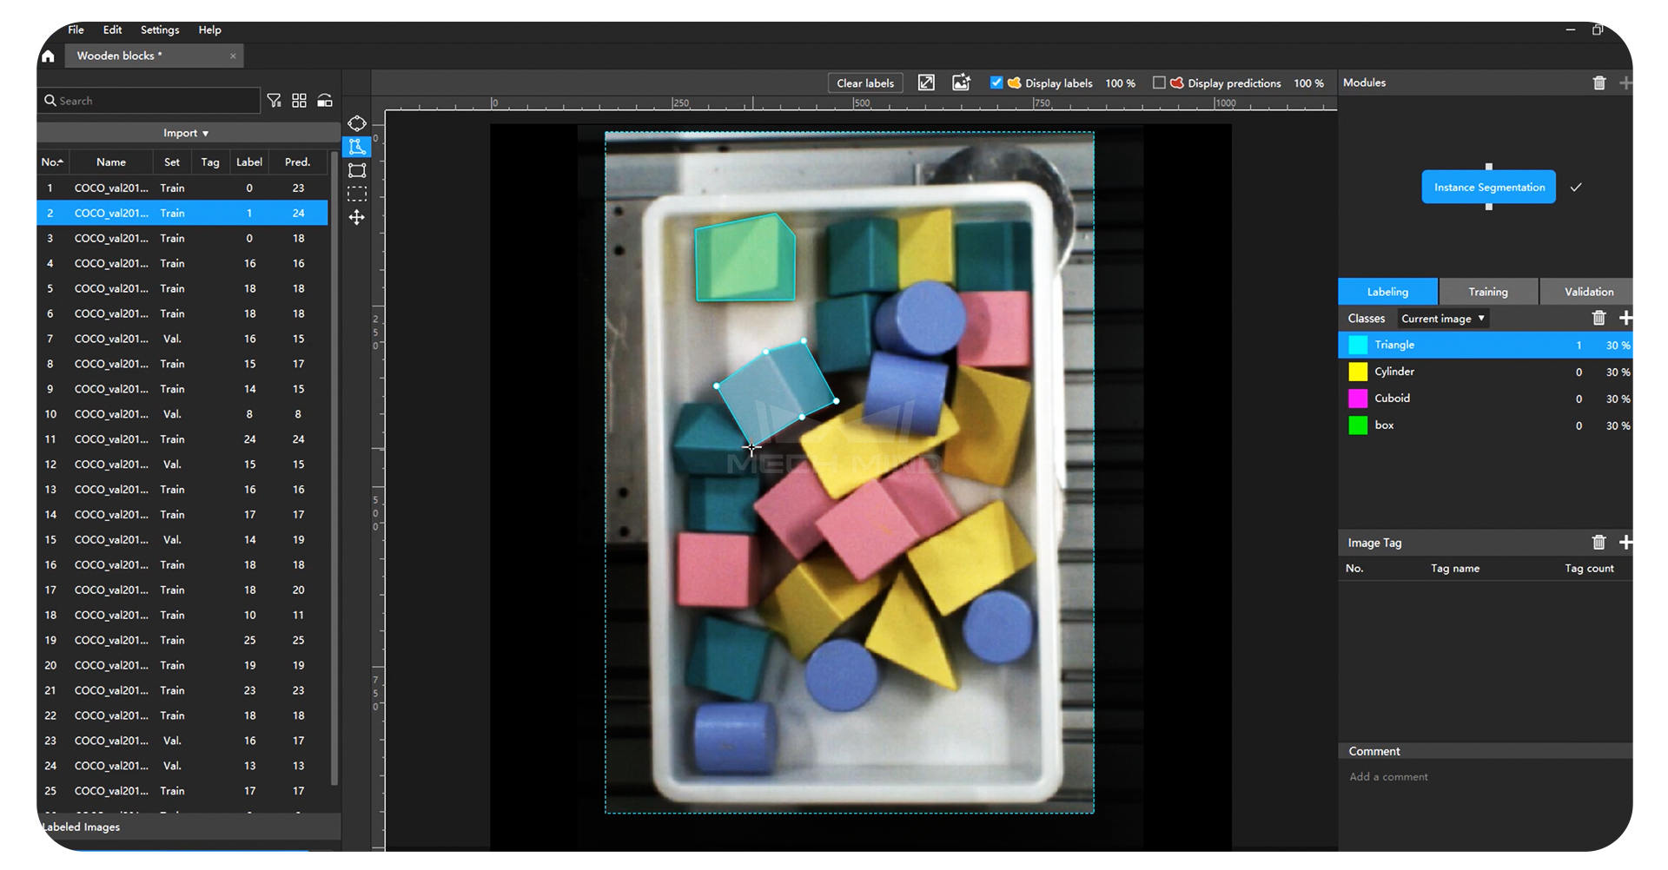Screen dimensions: 1668x870
Task: Click the Clear labels button
Action: (864, 82)
